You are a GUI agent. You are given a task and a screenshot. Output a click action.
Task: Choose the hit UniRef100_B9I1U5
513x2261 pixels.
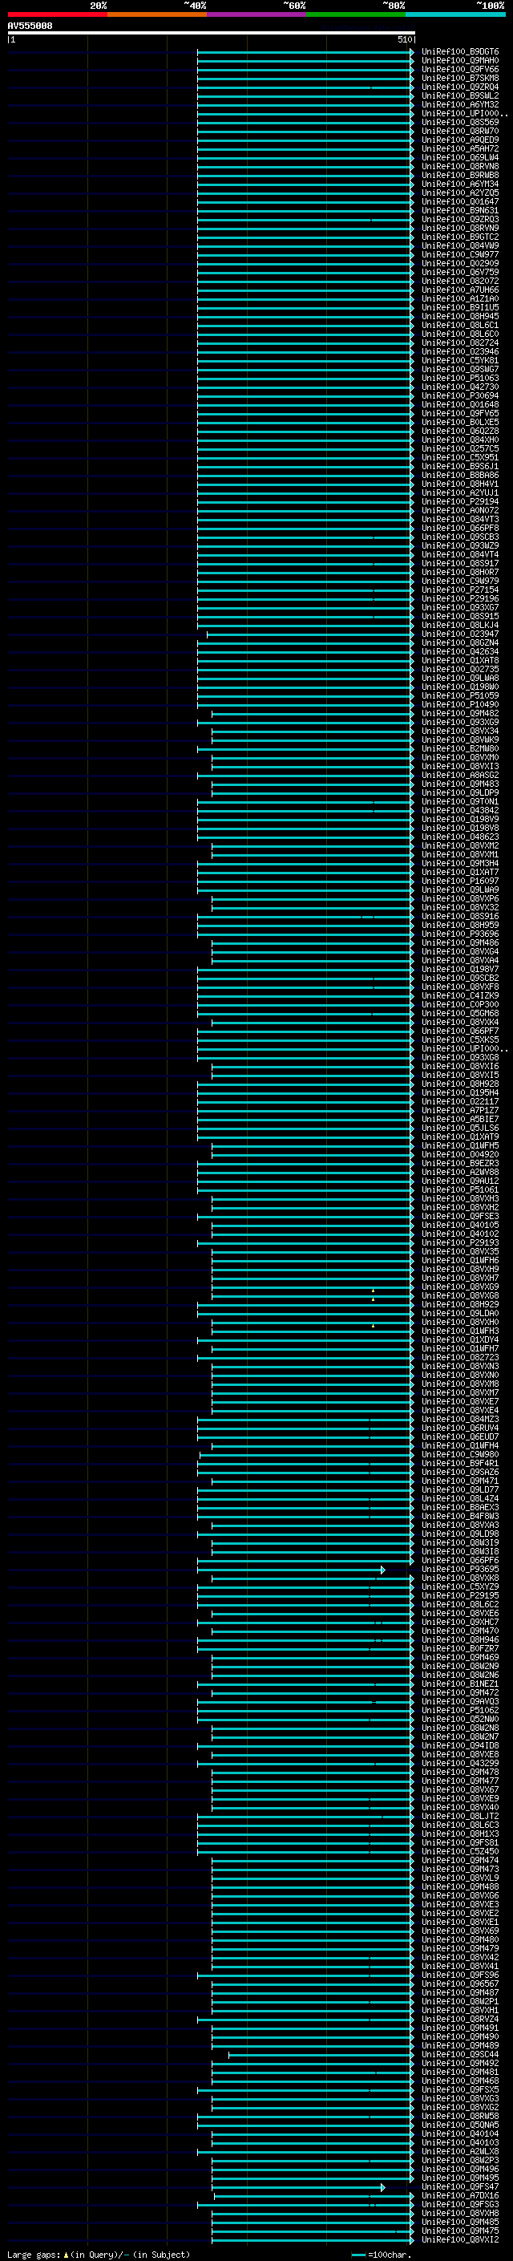point(459,308)
